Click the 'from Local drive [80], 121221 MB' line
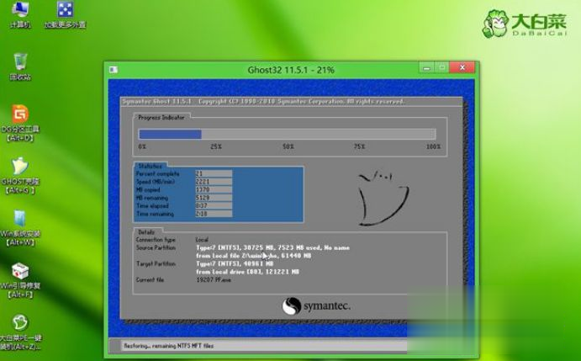The image size is (581, 361). pyautogui.click(x=247, y=272)
